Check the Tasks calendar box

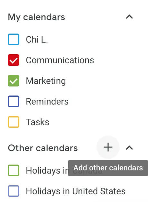[x=14, y=122]
